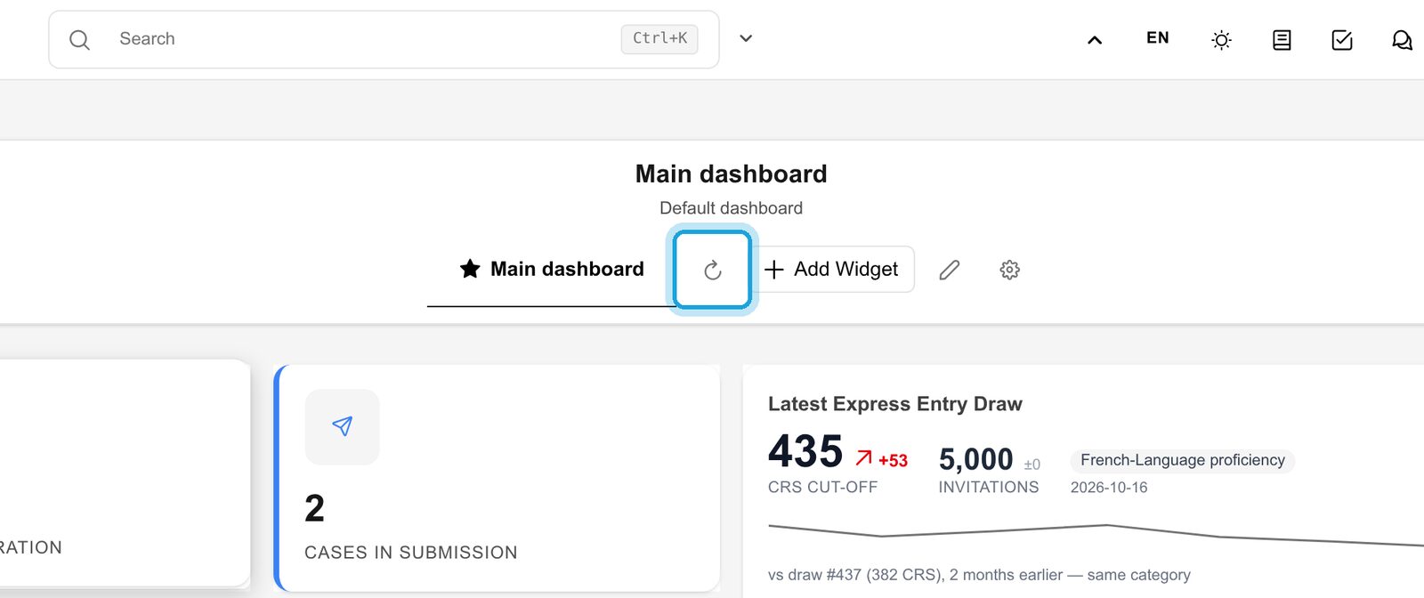Open dashboard settings gear icon
Screen dimensions: 1424x598
coord(1009,270)
